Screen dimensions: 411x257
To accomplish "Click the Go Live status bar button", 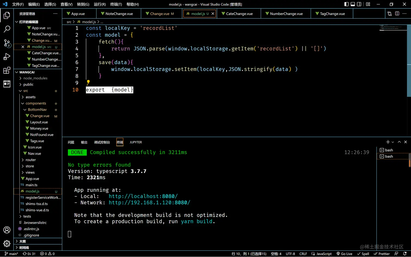I will [x=344, y=254].
